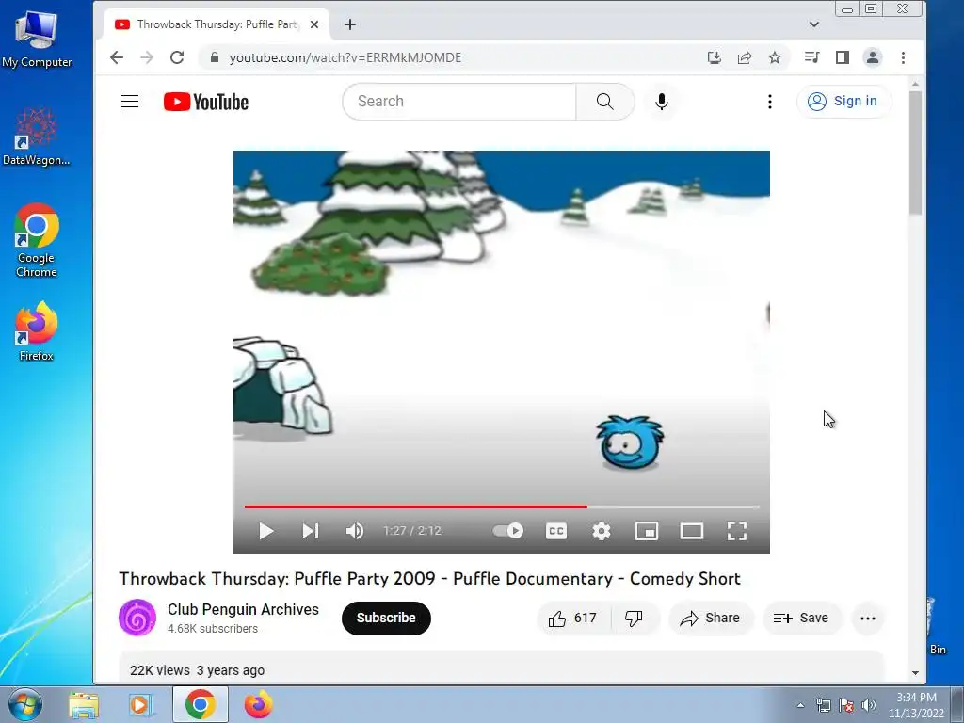Image resolution: width=964 pixels, height=723 pixels.
Task: Like the video thumbs-up 617
Action: click(573, 618)
